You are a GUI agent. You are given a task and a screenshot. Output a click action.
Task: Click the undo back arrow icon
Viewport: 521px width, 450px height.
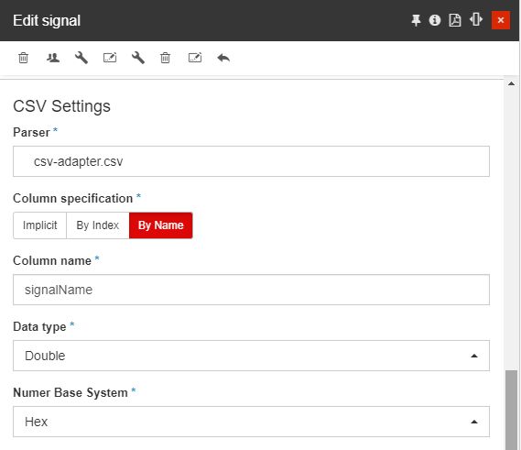pos(223,59)
